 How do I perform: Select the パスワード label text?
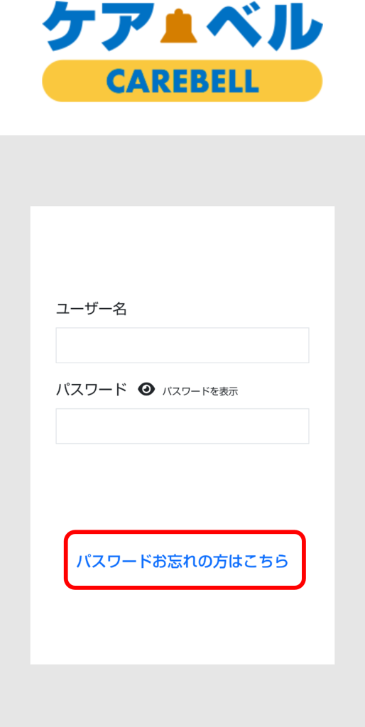[92, 390]
